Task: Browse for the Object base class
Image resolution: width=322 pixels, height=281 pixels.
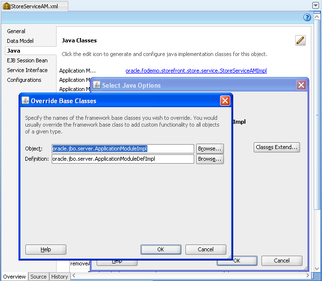Action: (210, 149)
